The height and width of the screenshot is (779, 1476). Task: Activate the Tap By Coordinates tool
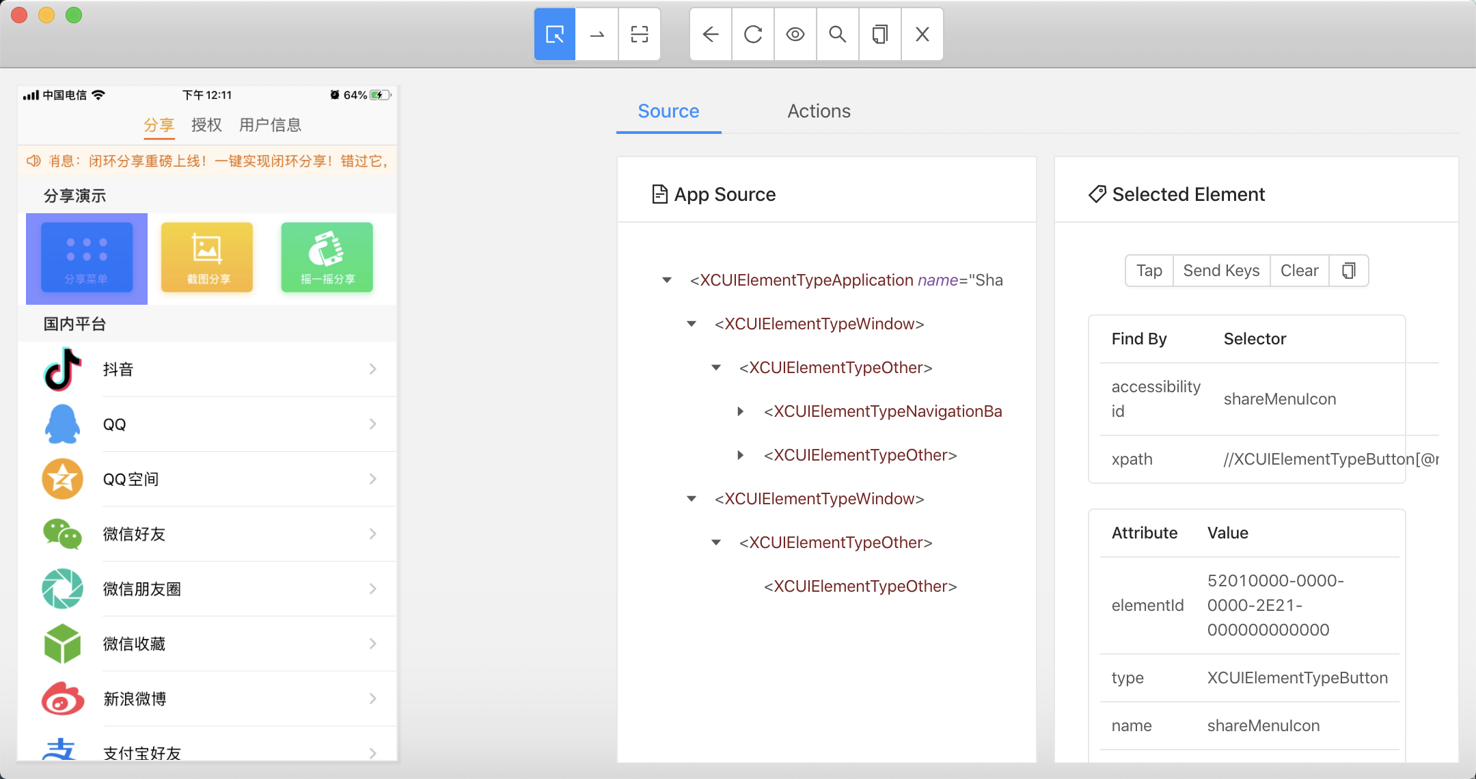click(x=639, y=34)
